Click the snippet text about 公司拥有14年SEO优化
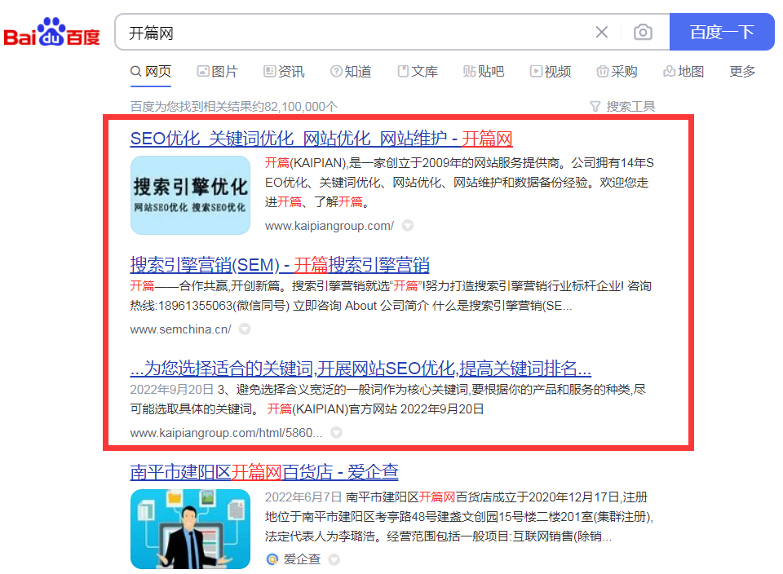The width and height of the screenshot is (783, 574). (x=459, y=182)
